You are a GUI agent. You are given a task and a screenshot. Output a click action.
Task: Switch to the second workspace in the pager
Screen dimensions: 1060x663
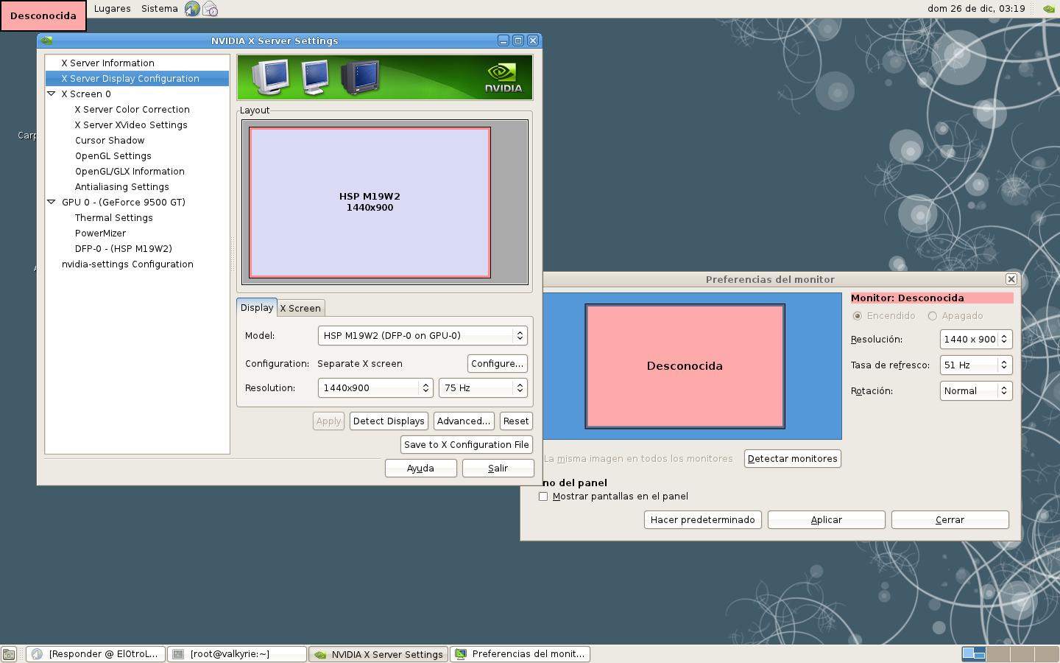[x=997, y=653]
